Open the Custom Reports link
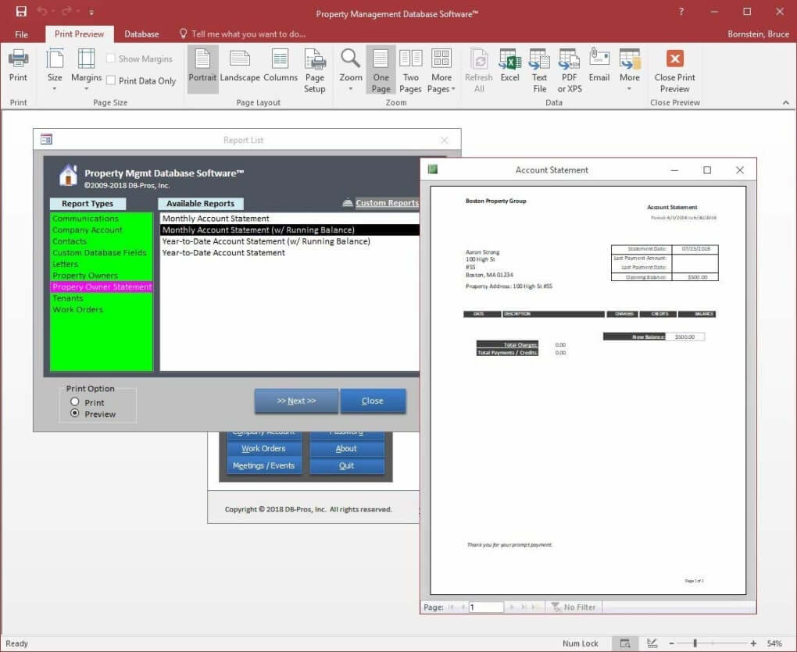 coord(387,203)
